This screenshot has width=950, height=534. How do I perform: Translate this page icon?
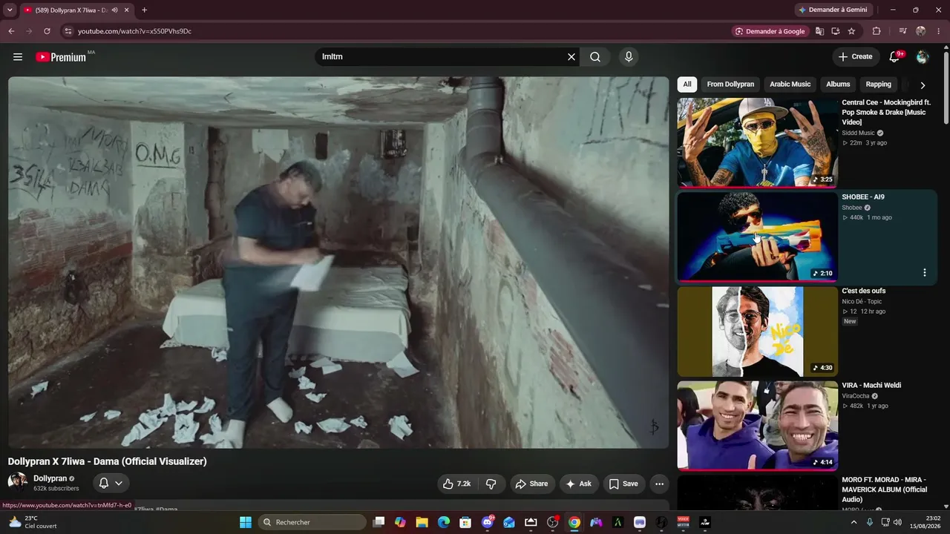(x=819, y=31)
